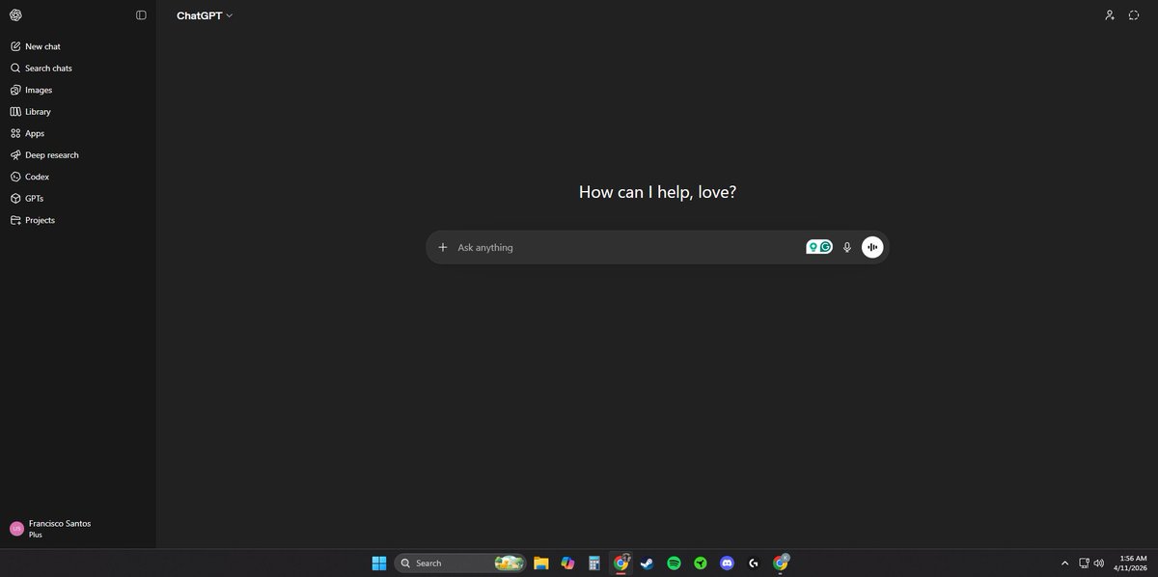This screenshot has height=577, width=1158.
Task: Open the Apps section
Action: click(x=77, y=133)
